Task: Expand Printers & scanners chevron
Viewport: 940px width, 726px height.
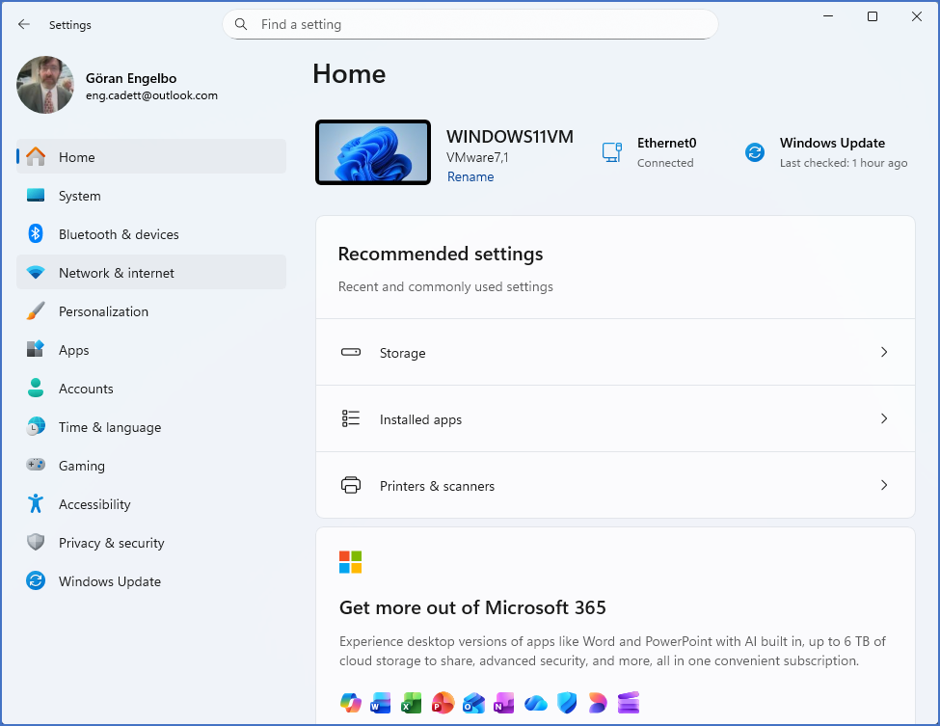Action: pyautogui.click(x=883, y=486)
